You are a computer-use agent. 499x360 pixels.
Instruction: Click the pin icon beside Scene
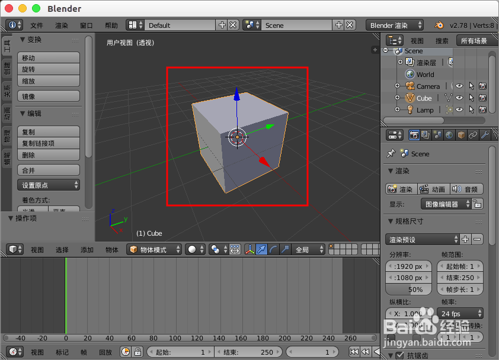391,154
